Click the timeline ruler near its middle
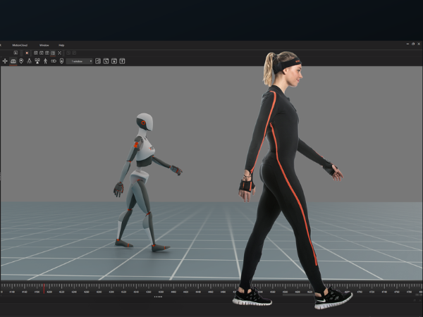 pyautogui.click(x=211, y=290)
